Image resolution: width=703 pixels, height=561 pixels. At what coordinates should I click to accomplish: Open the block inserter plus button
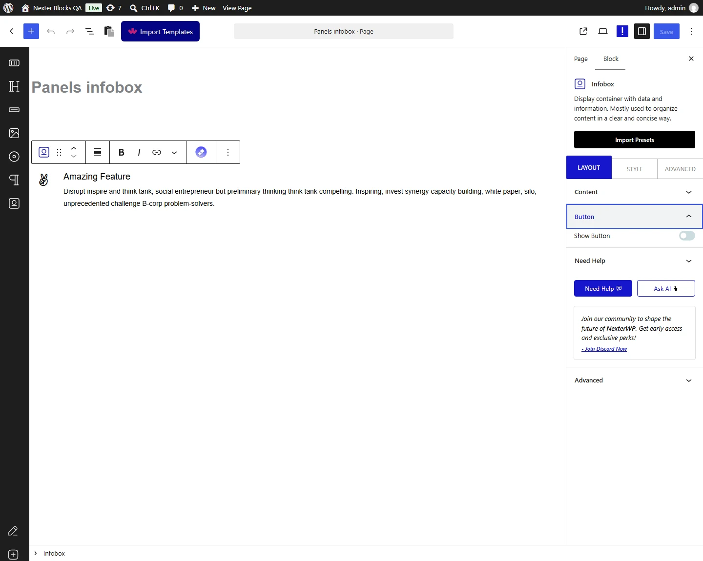[x=31, y=31]
